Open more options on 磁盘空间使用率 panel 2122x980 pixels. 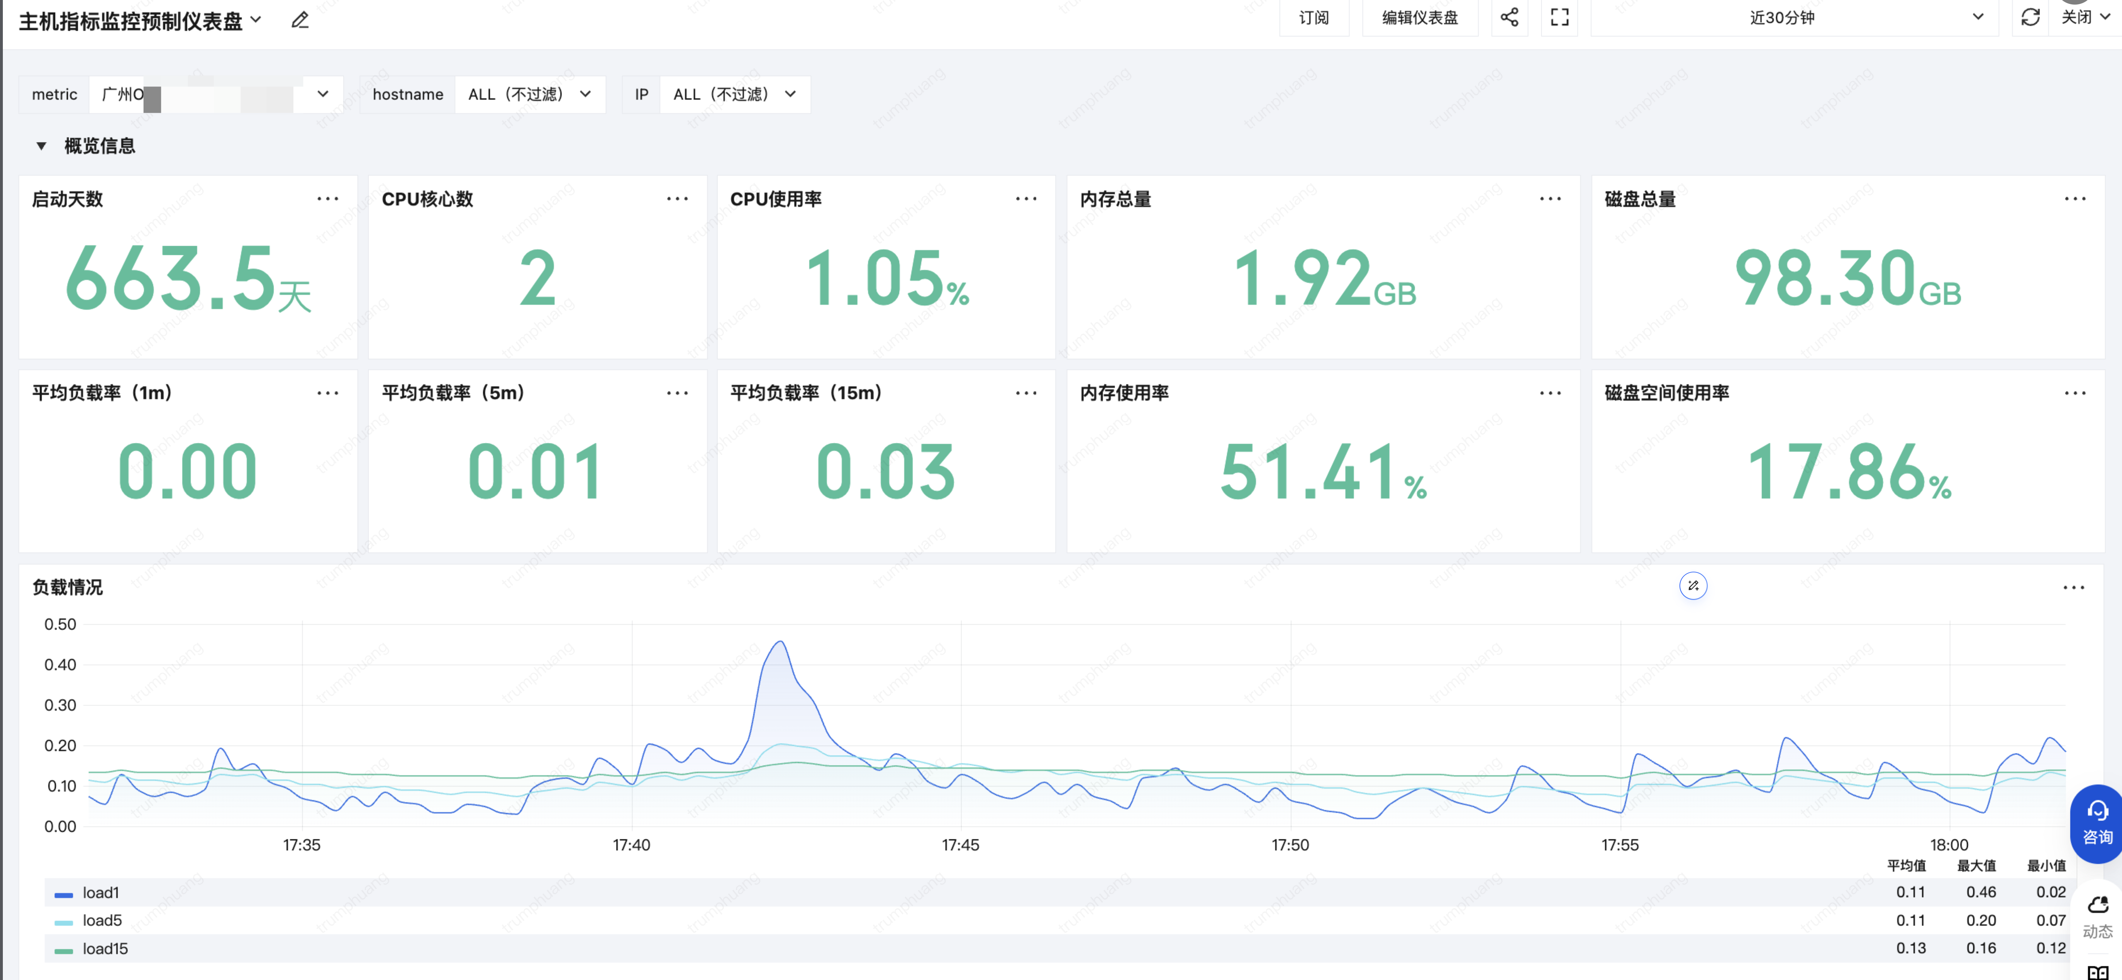(x=2075, y=393)
